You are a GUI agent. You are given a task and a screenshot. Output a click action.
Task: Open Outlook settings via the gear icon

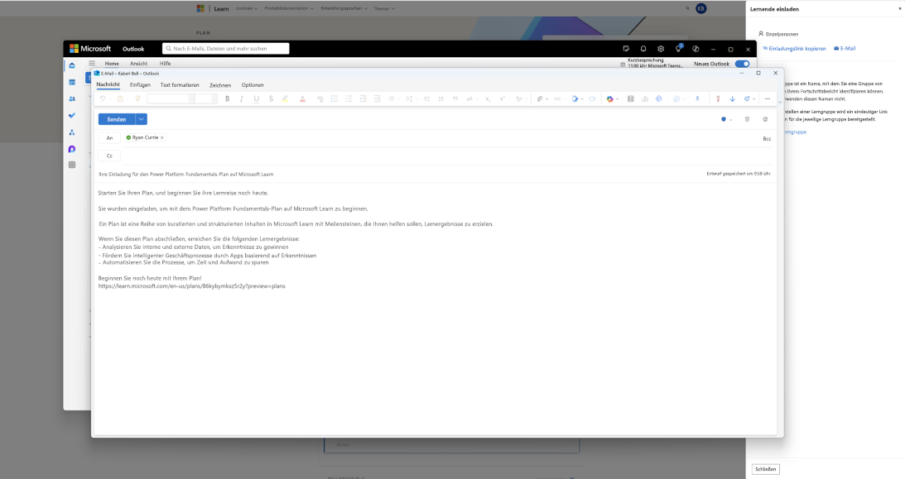click(660, 48)
